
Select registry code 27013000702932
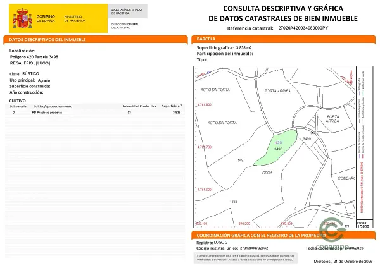click(x=254, y=248)
